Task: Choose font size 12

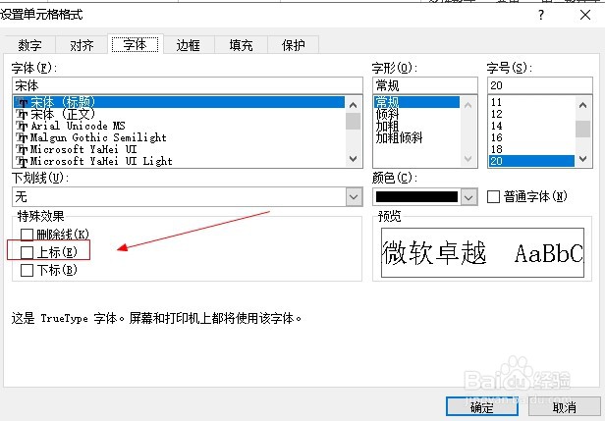Action: pos(531,114)
